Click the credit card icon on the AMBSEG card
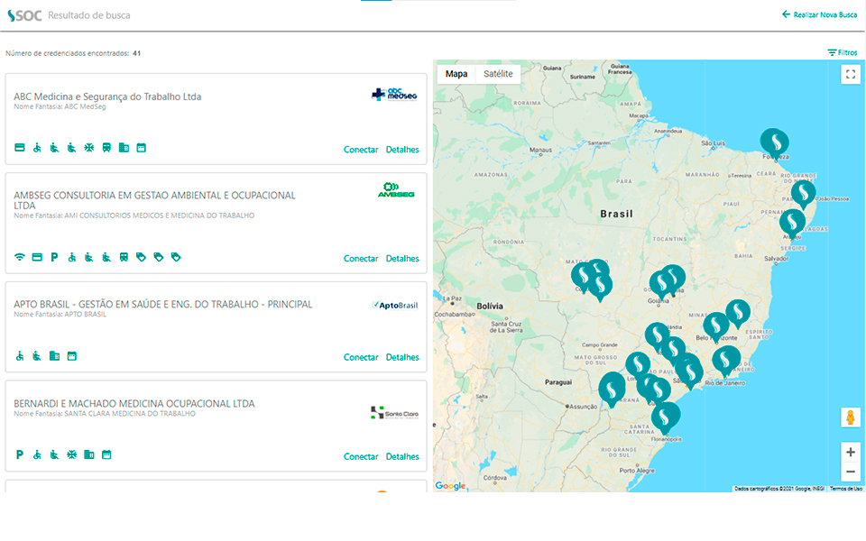This screenshot has height=541, width=866. click(37, 257)
